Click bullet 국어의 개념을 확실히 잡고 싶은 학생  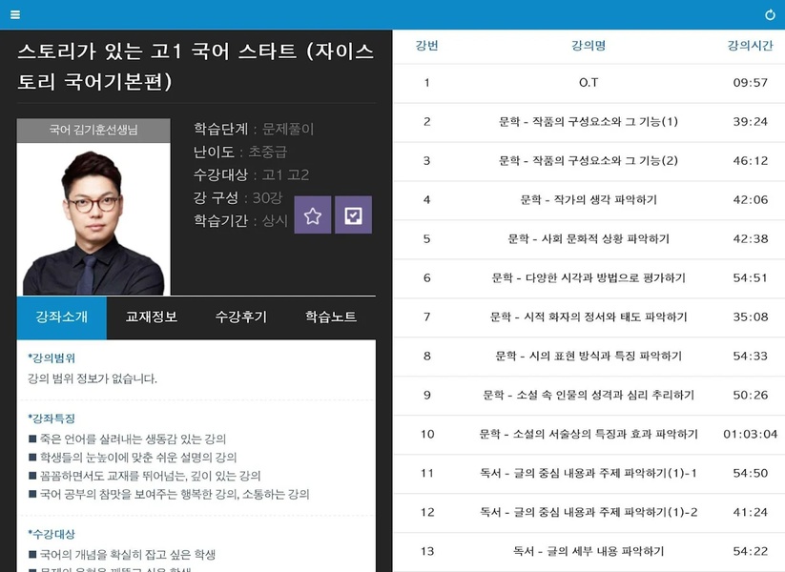coord(122,555)
